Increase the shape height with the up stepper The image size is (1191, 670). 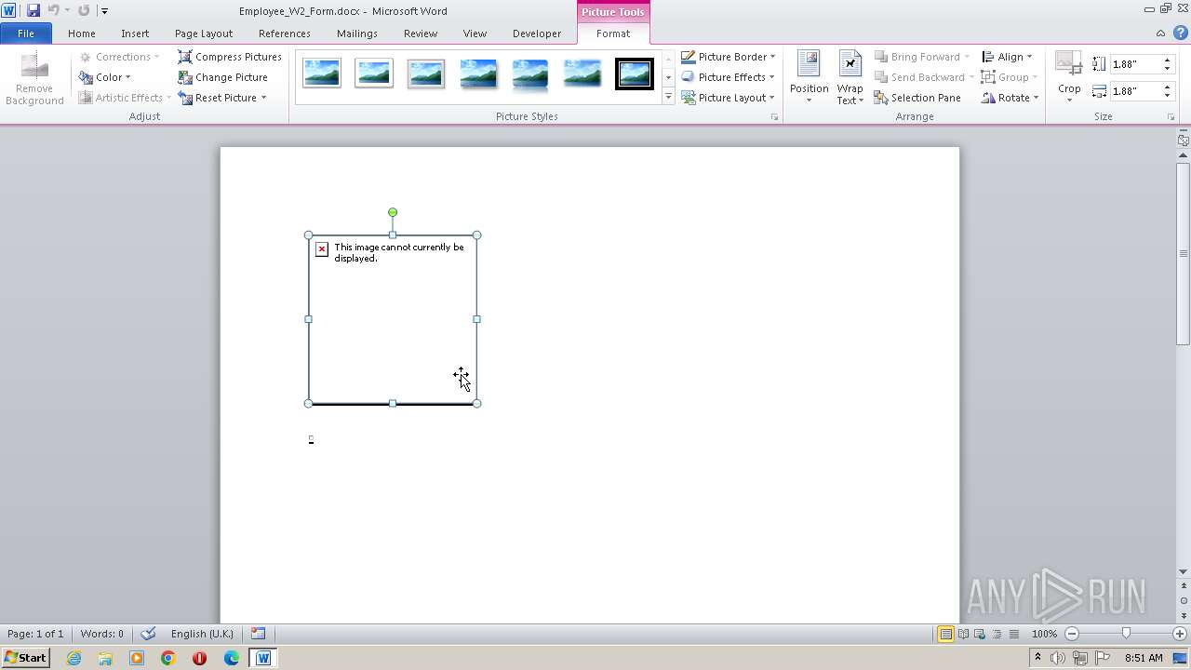click(1167, 60)
